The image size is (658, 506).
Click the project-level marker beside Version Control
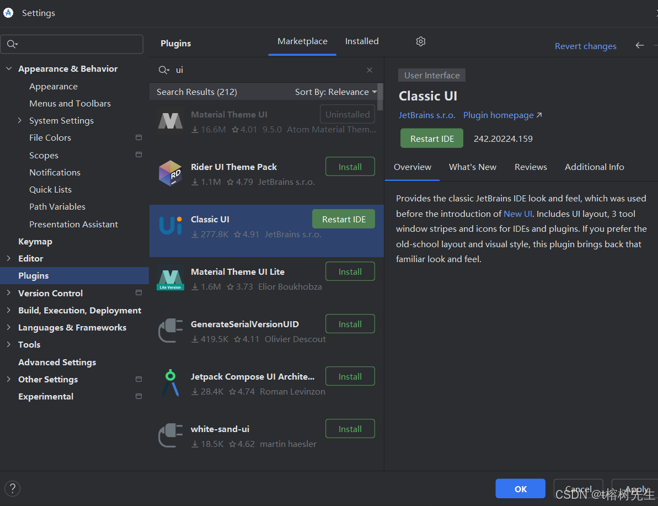point(139,292)
